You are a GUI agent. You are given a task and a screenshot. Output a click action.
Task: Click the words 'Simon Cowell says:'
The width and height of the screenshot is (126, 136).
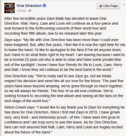point(20,107)
